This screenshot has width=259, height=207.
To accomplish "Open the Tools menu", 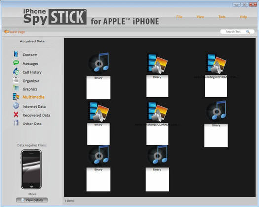I will pyautogui.click(x=222, y=17).
